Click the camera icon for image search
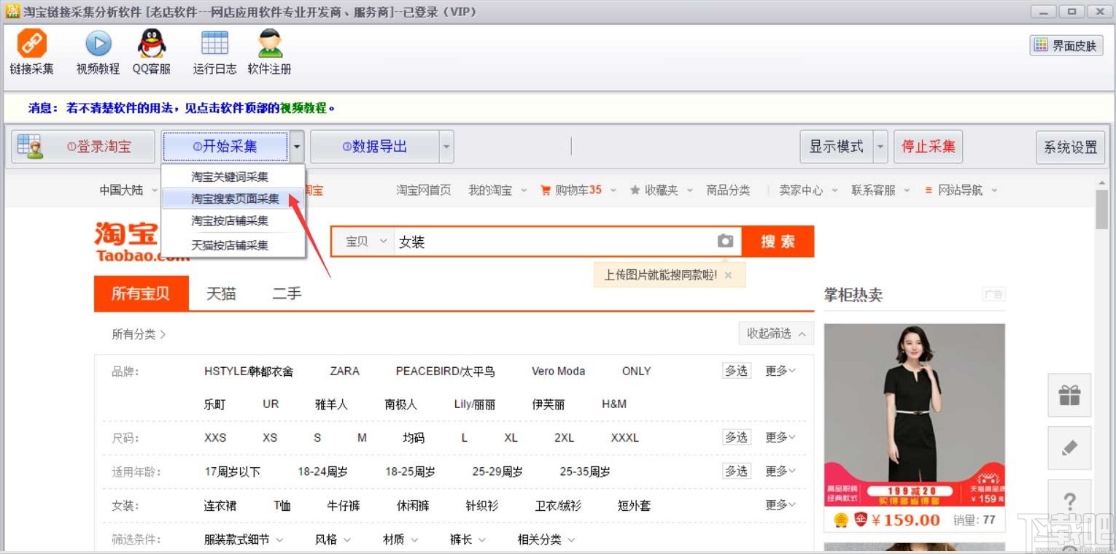 pyautogui.click(x=725, y=241)
